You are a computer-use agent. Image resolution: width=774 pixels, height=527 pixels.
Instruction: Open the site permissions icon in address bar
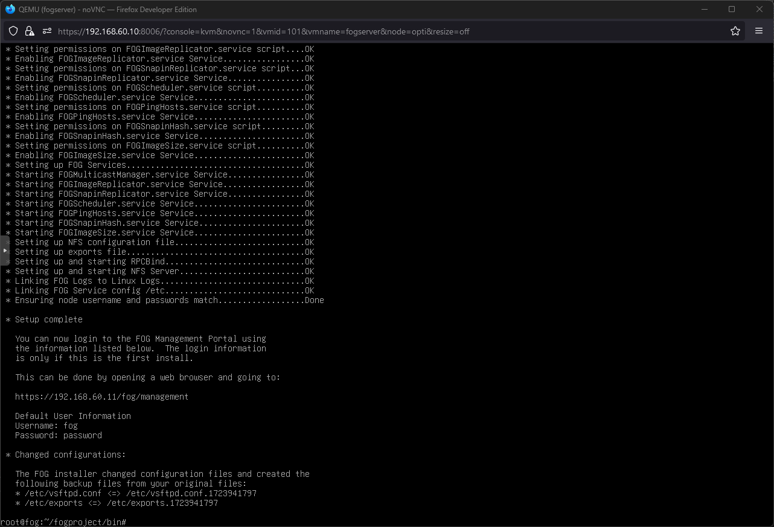(x=46, y=31)
